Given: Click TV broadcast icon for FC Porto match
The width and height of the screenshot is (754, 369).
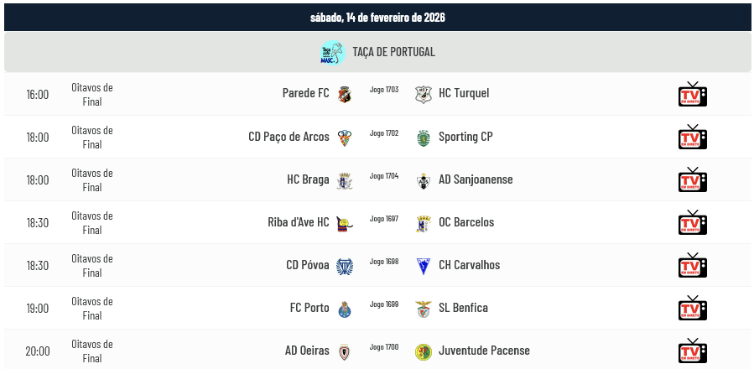Looking at the screenshot, I should [x=692, y=308].
